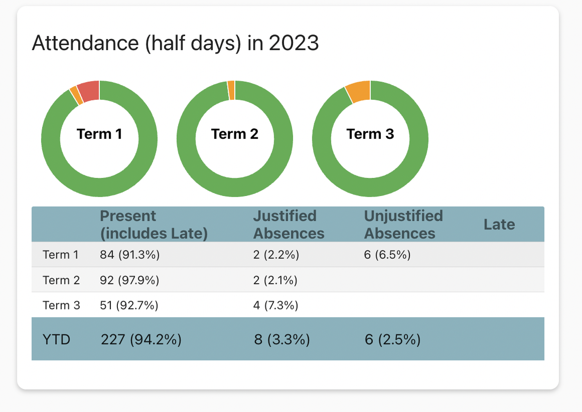Select the Term 2 row label in table
The height and width of the screenshot is (412, 582).
click(61, 280)
